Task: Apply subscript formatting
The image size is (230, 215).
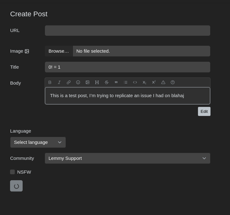Action: point(144,82)
